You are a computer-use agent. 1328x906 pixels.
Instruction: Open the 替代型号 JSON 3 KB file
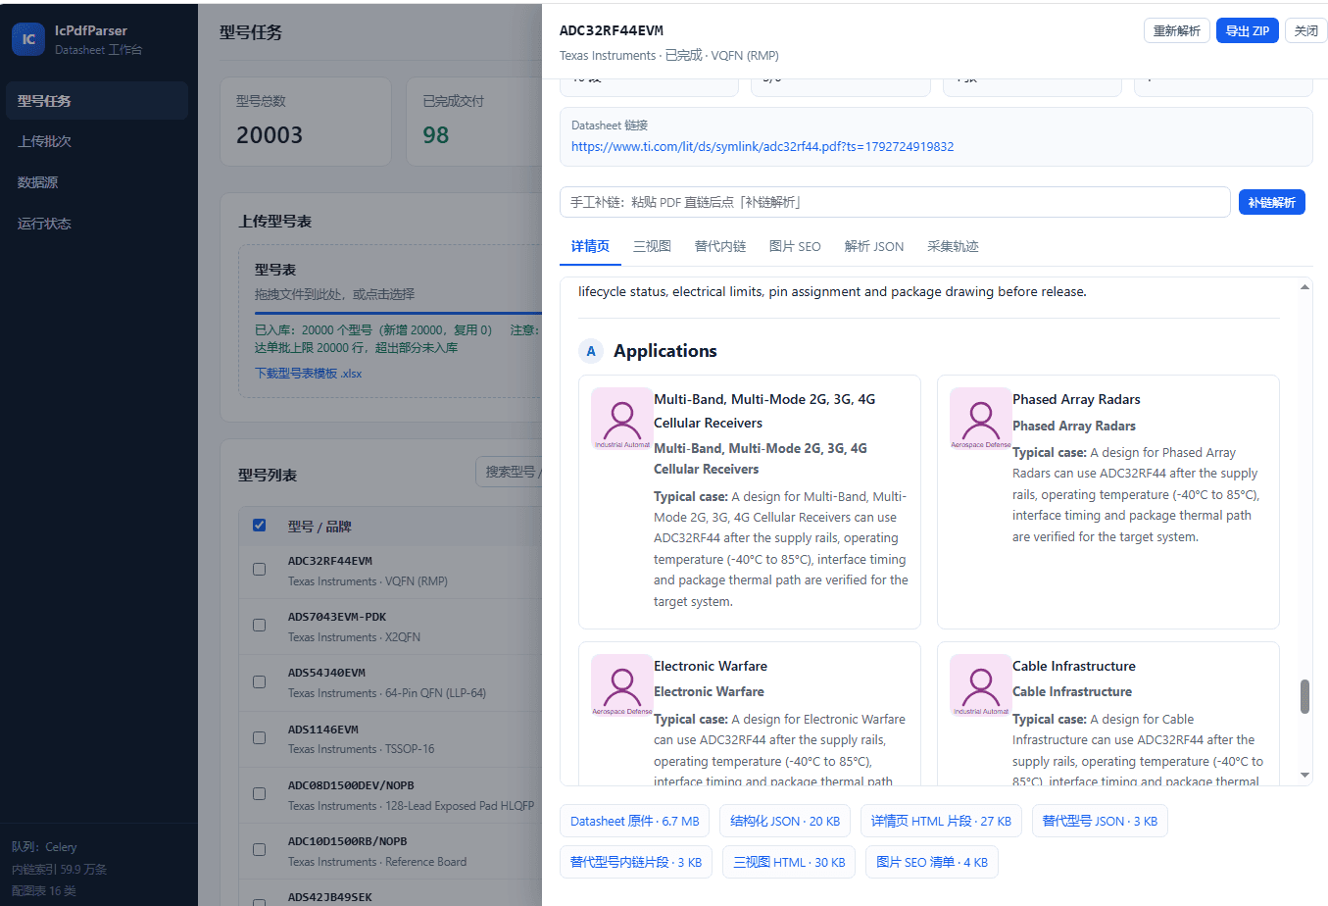1100,821
